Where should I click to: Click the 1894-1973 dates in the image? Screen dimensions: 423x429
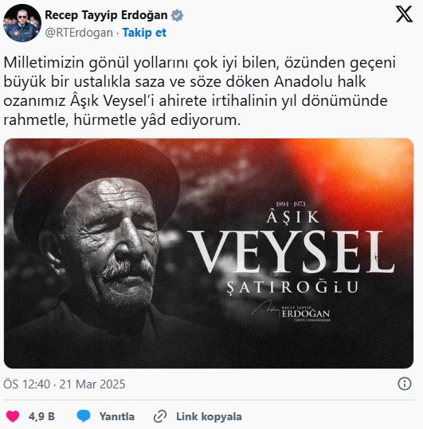point(291,204)
